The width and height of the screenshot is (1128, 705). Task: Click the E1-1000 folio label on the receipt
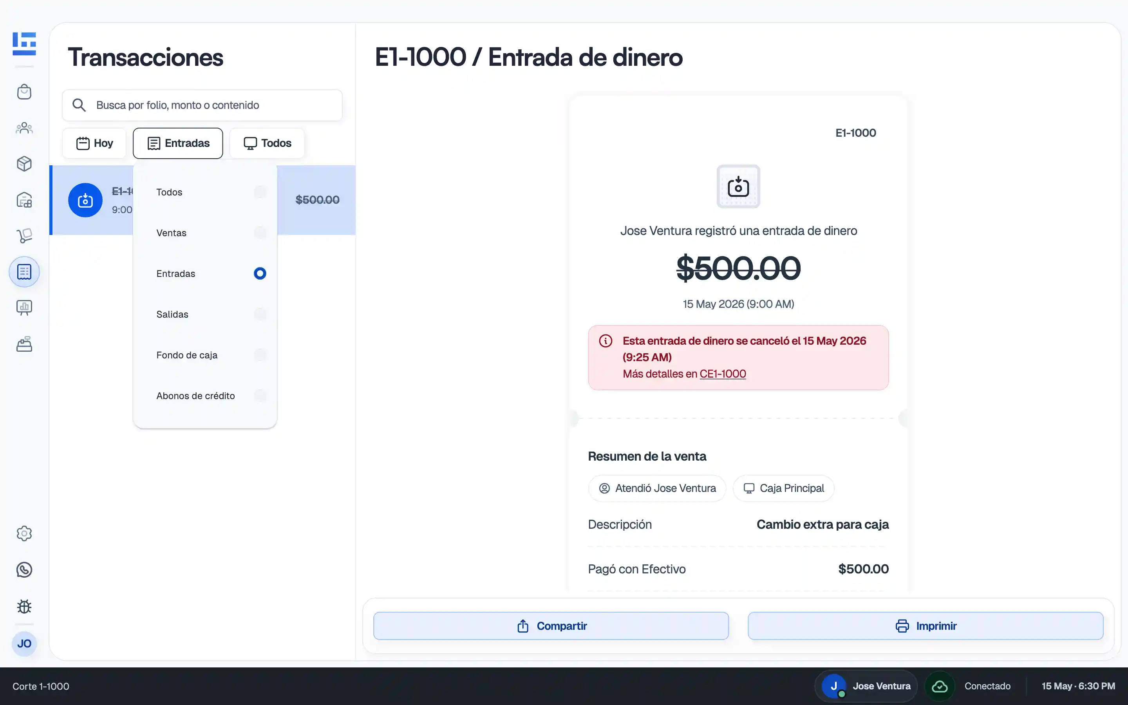(x=855, y=133)
